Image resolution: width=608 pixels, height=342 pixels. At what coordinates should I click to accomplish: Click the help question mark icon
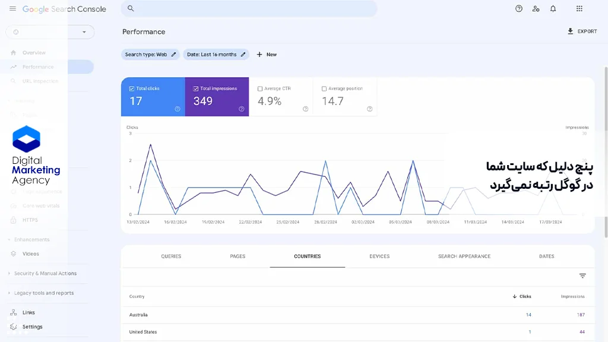tap(519, 9)
